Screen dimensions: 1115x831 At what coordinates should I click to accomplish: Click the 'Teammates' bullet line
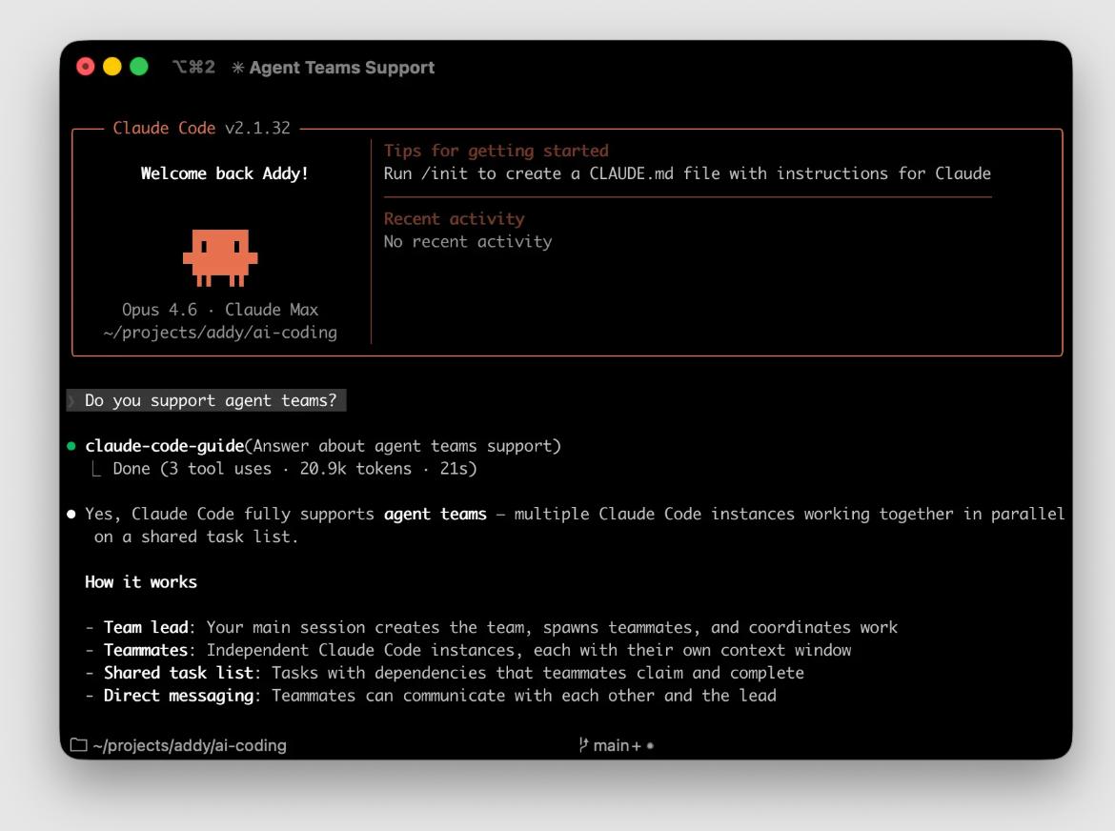(x=468, y=650)
